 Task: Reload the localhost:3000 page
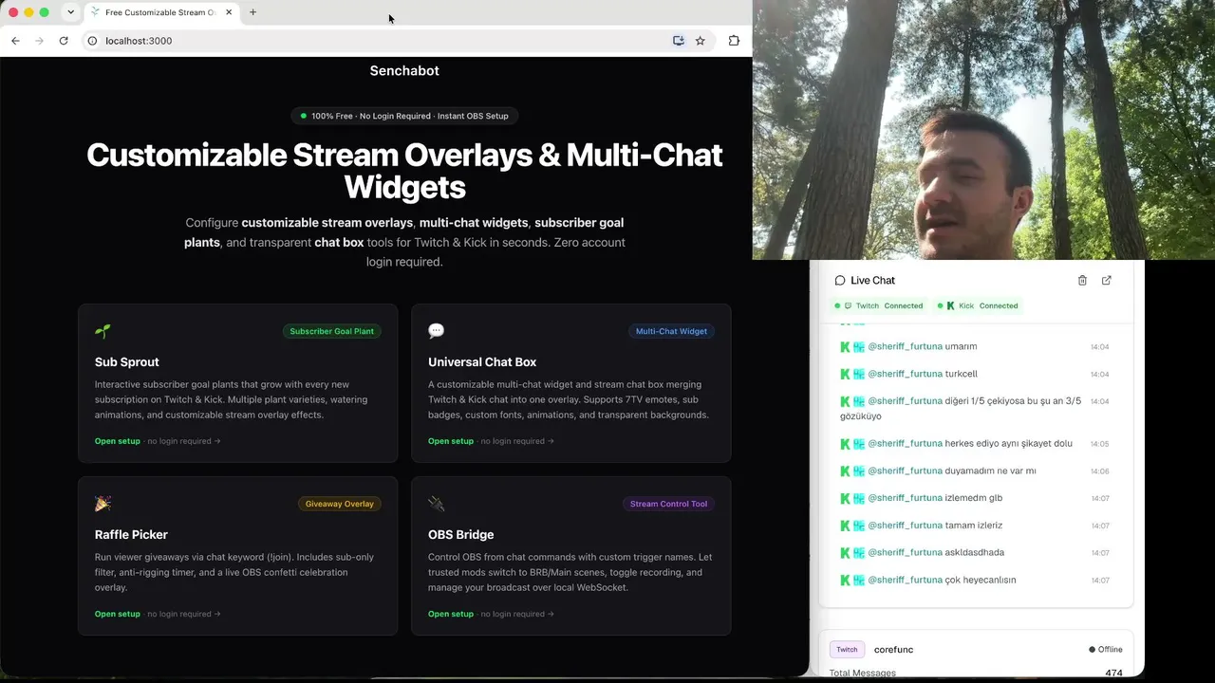64,41
